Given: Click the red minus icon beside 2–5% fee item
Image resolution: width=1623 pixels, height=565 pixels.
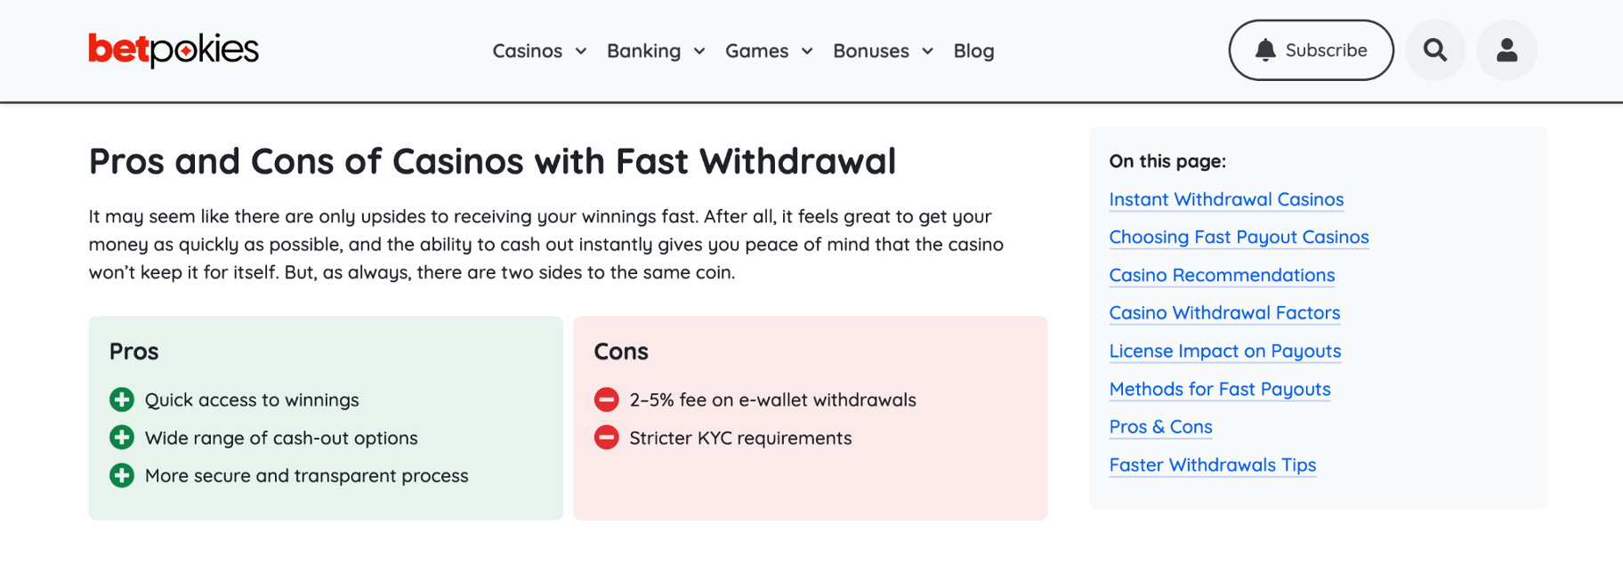Looking at the screenshot, I should tap(606, 400).
